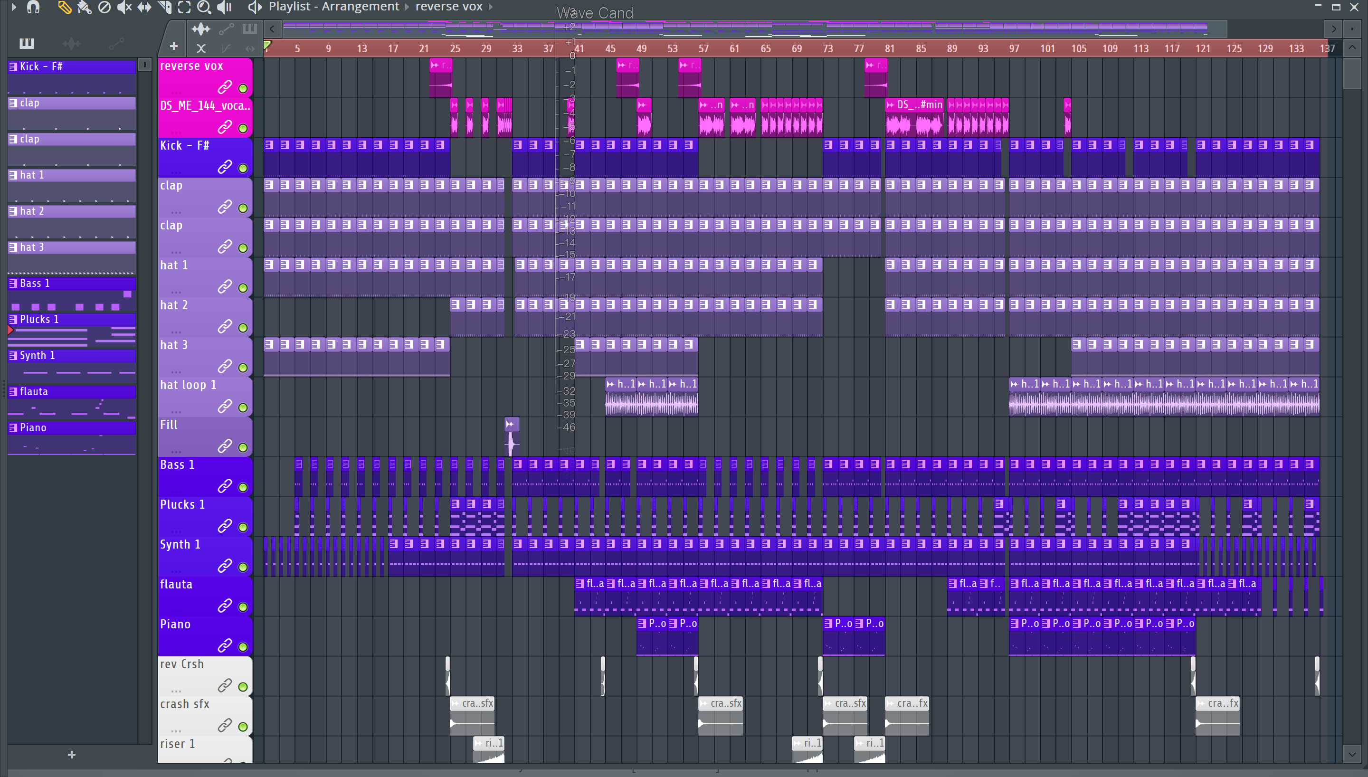Select the Playback speaker tool
This screenshot has width=1368, height=777.
[225, 7]
